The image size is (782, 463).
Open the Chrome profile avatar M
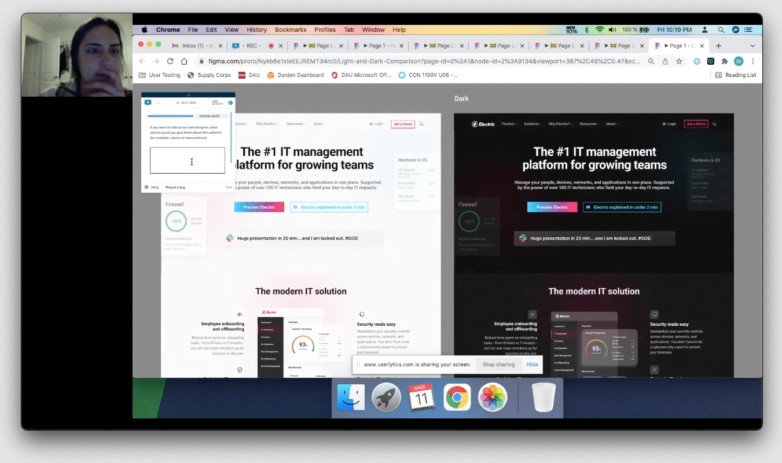tap(739, 61)
